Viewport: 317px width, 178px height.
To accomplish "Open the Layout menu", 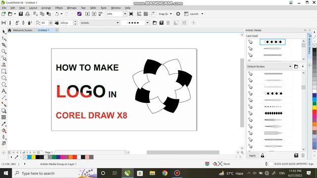I will (33, 8).
